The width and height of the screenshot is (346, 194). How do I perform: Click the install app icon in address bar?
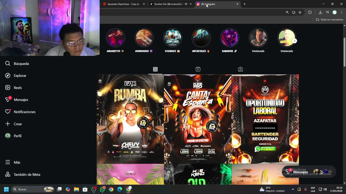(x=294, y=12)
